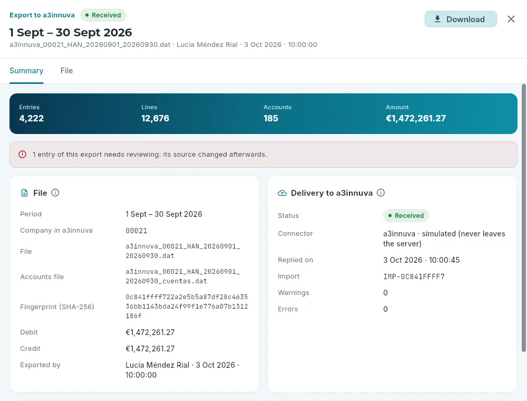Screen dimensions: 527x401
Task: Switch to the File tab
Action: 66,71
